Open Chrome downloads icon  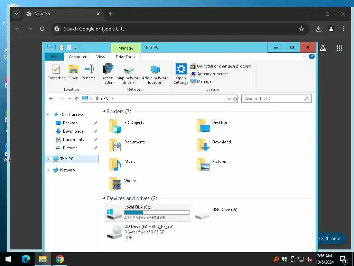318,29
